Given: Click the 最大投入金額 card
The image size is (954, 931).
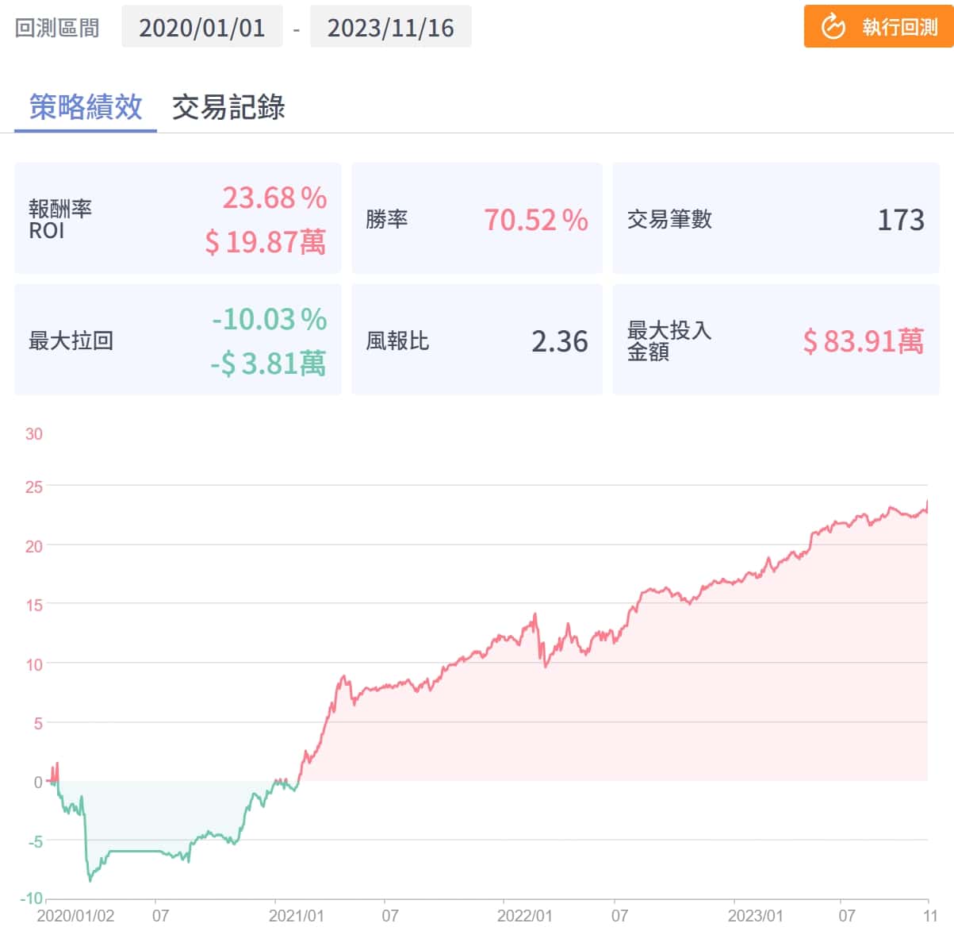Looking at the screenshot, I should click(x=776, y=340).
